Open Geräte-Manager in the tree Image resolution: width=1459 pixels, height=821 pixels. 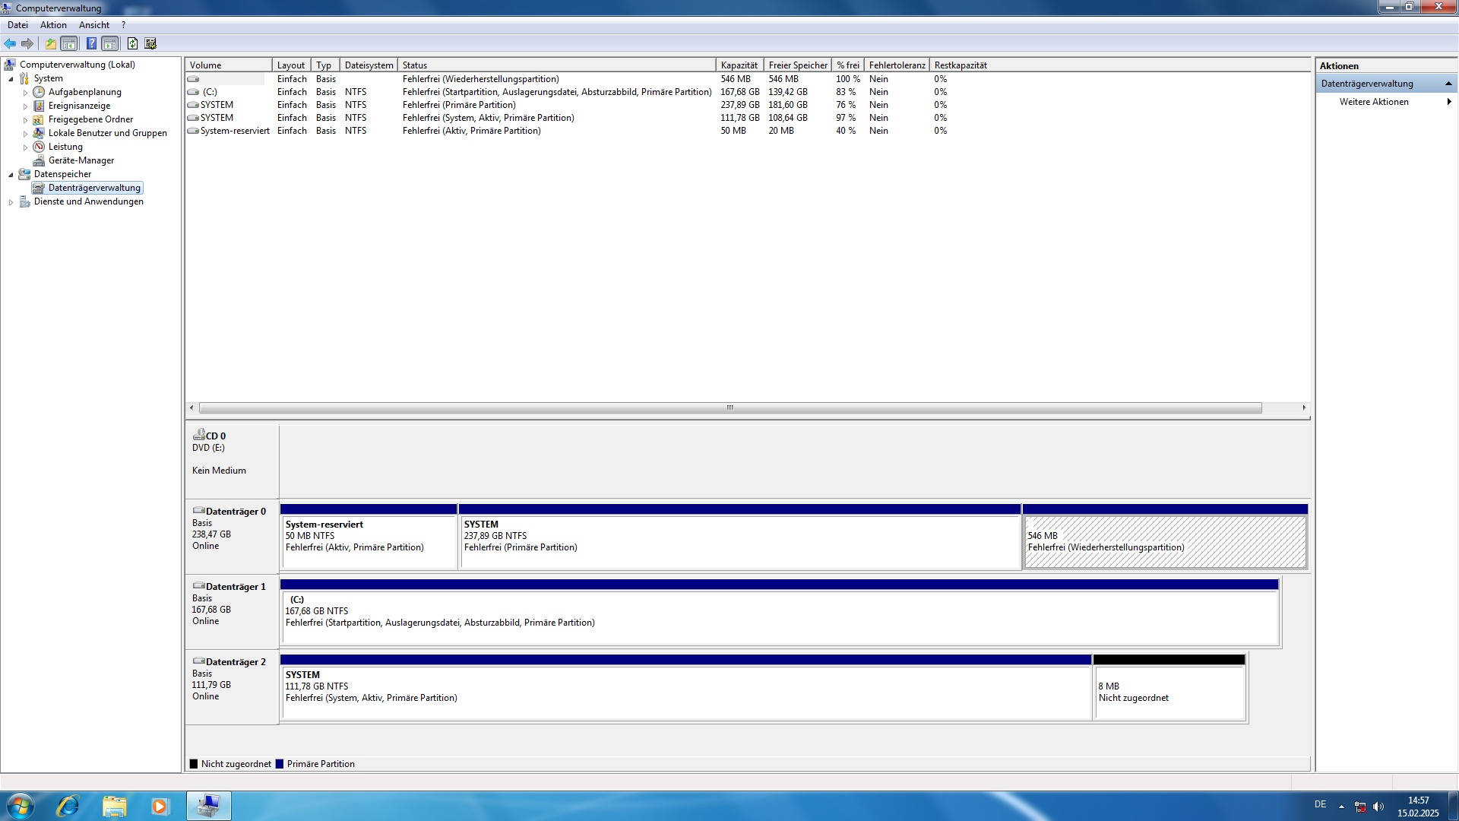(x=81, y=160)
